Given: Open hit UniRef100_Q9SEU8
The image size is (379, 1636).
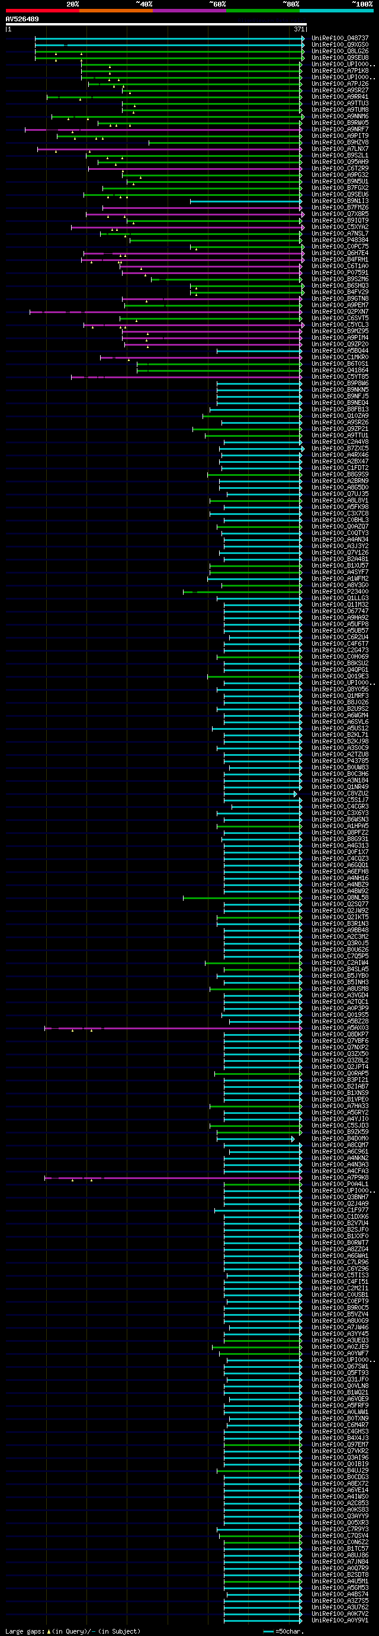Looking at the screenshot, I should (339, 58).
